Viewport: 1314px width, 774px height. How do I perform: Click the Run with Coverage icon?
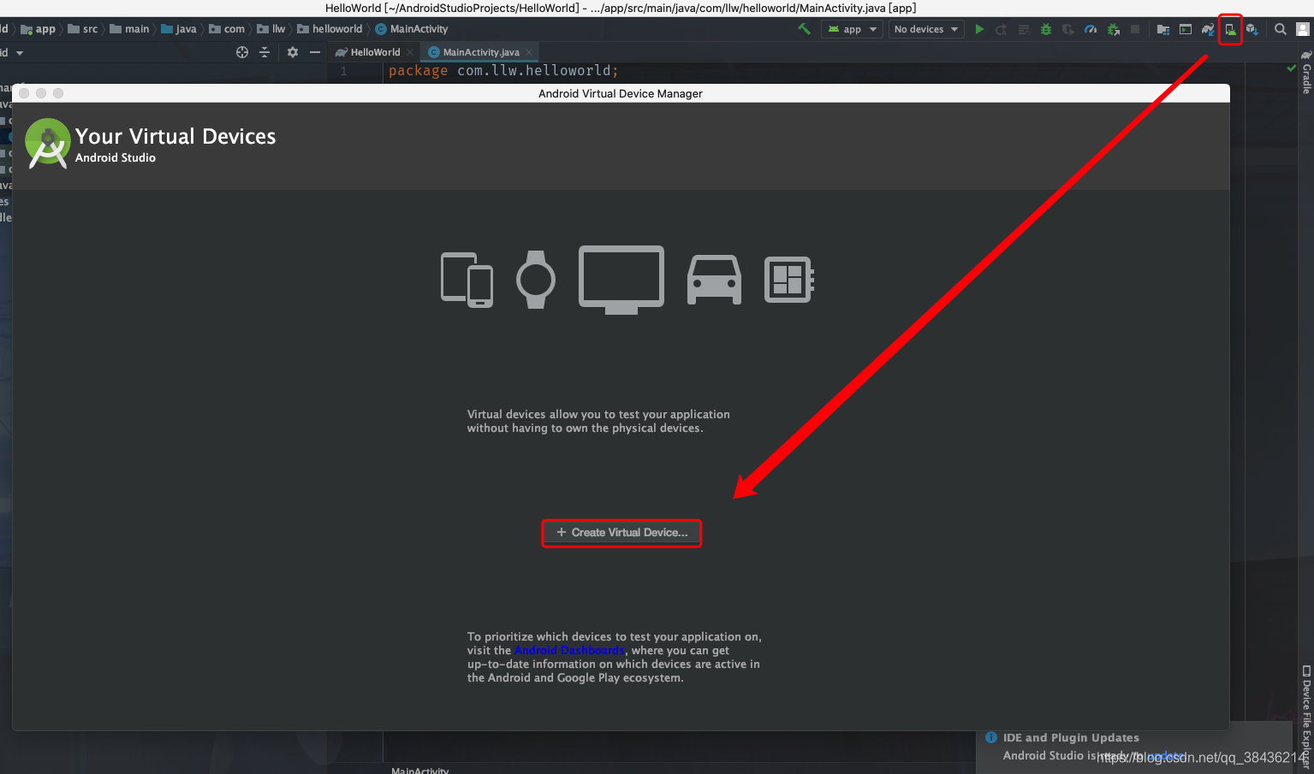pyautogui.click(x=1068, y=29)
